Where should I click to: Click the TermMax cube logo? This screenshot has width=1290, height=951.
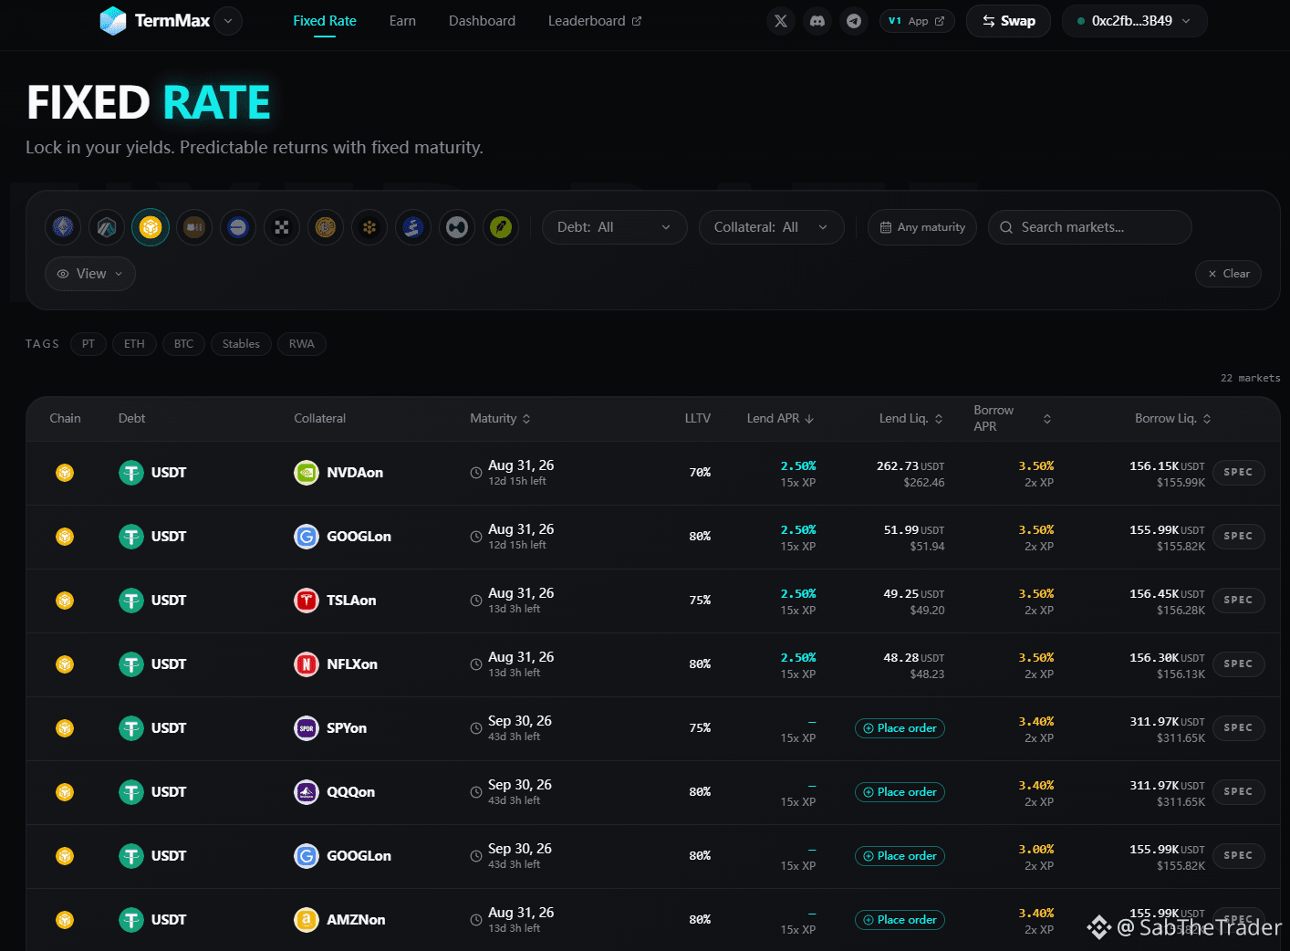pos(113,21)
